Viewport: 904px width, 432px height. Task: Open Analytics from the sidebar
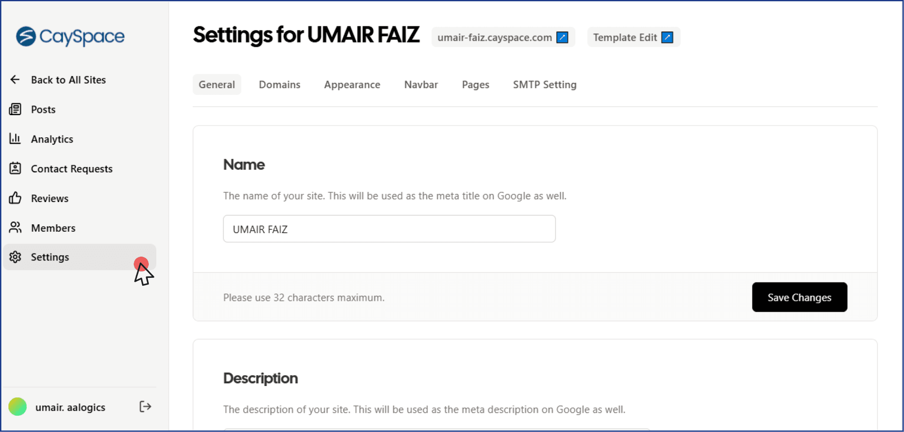[16, 139]
